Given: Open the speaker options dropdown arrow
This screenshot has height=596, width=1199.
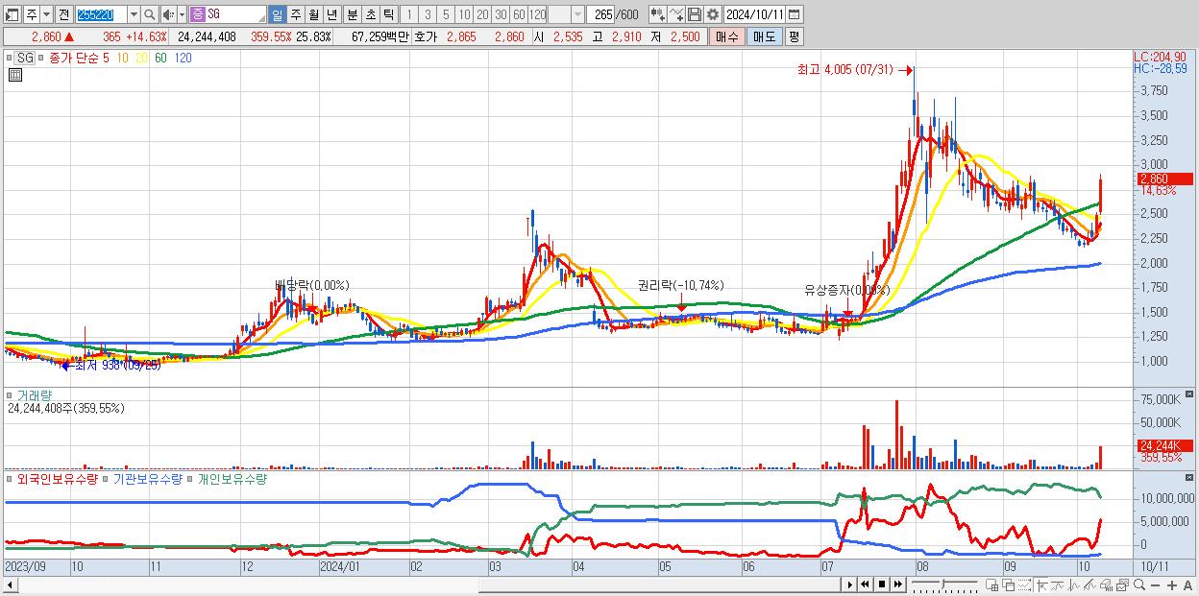Looking at the screenshot, I should pyautogui.click(x=182, y=14).
